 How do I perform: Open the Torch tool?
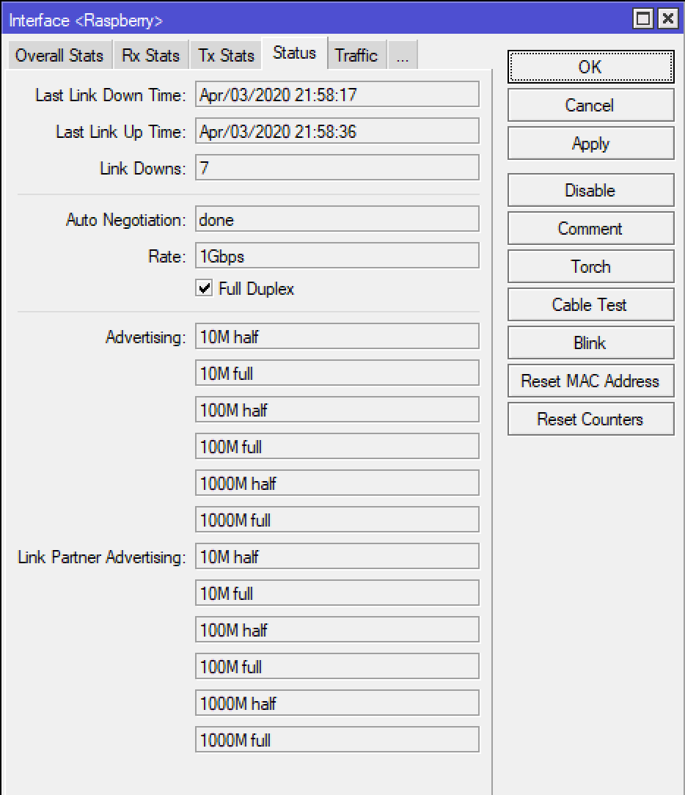tap(590, 266)
